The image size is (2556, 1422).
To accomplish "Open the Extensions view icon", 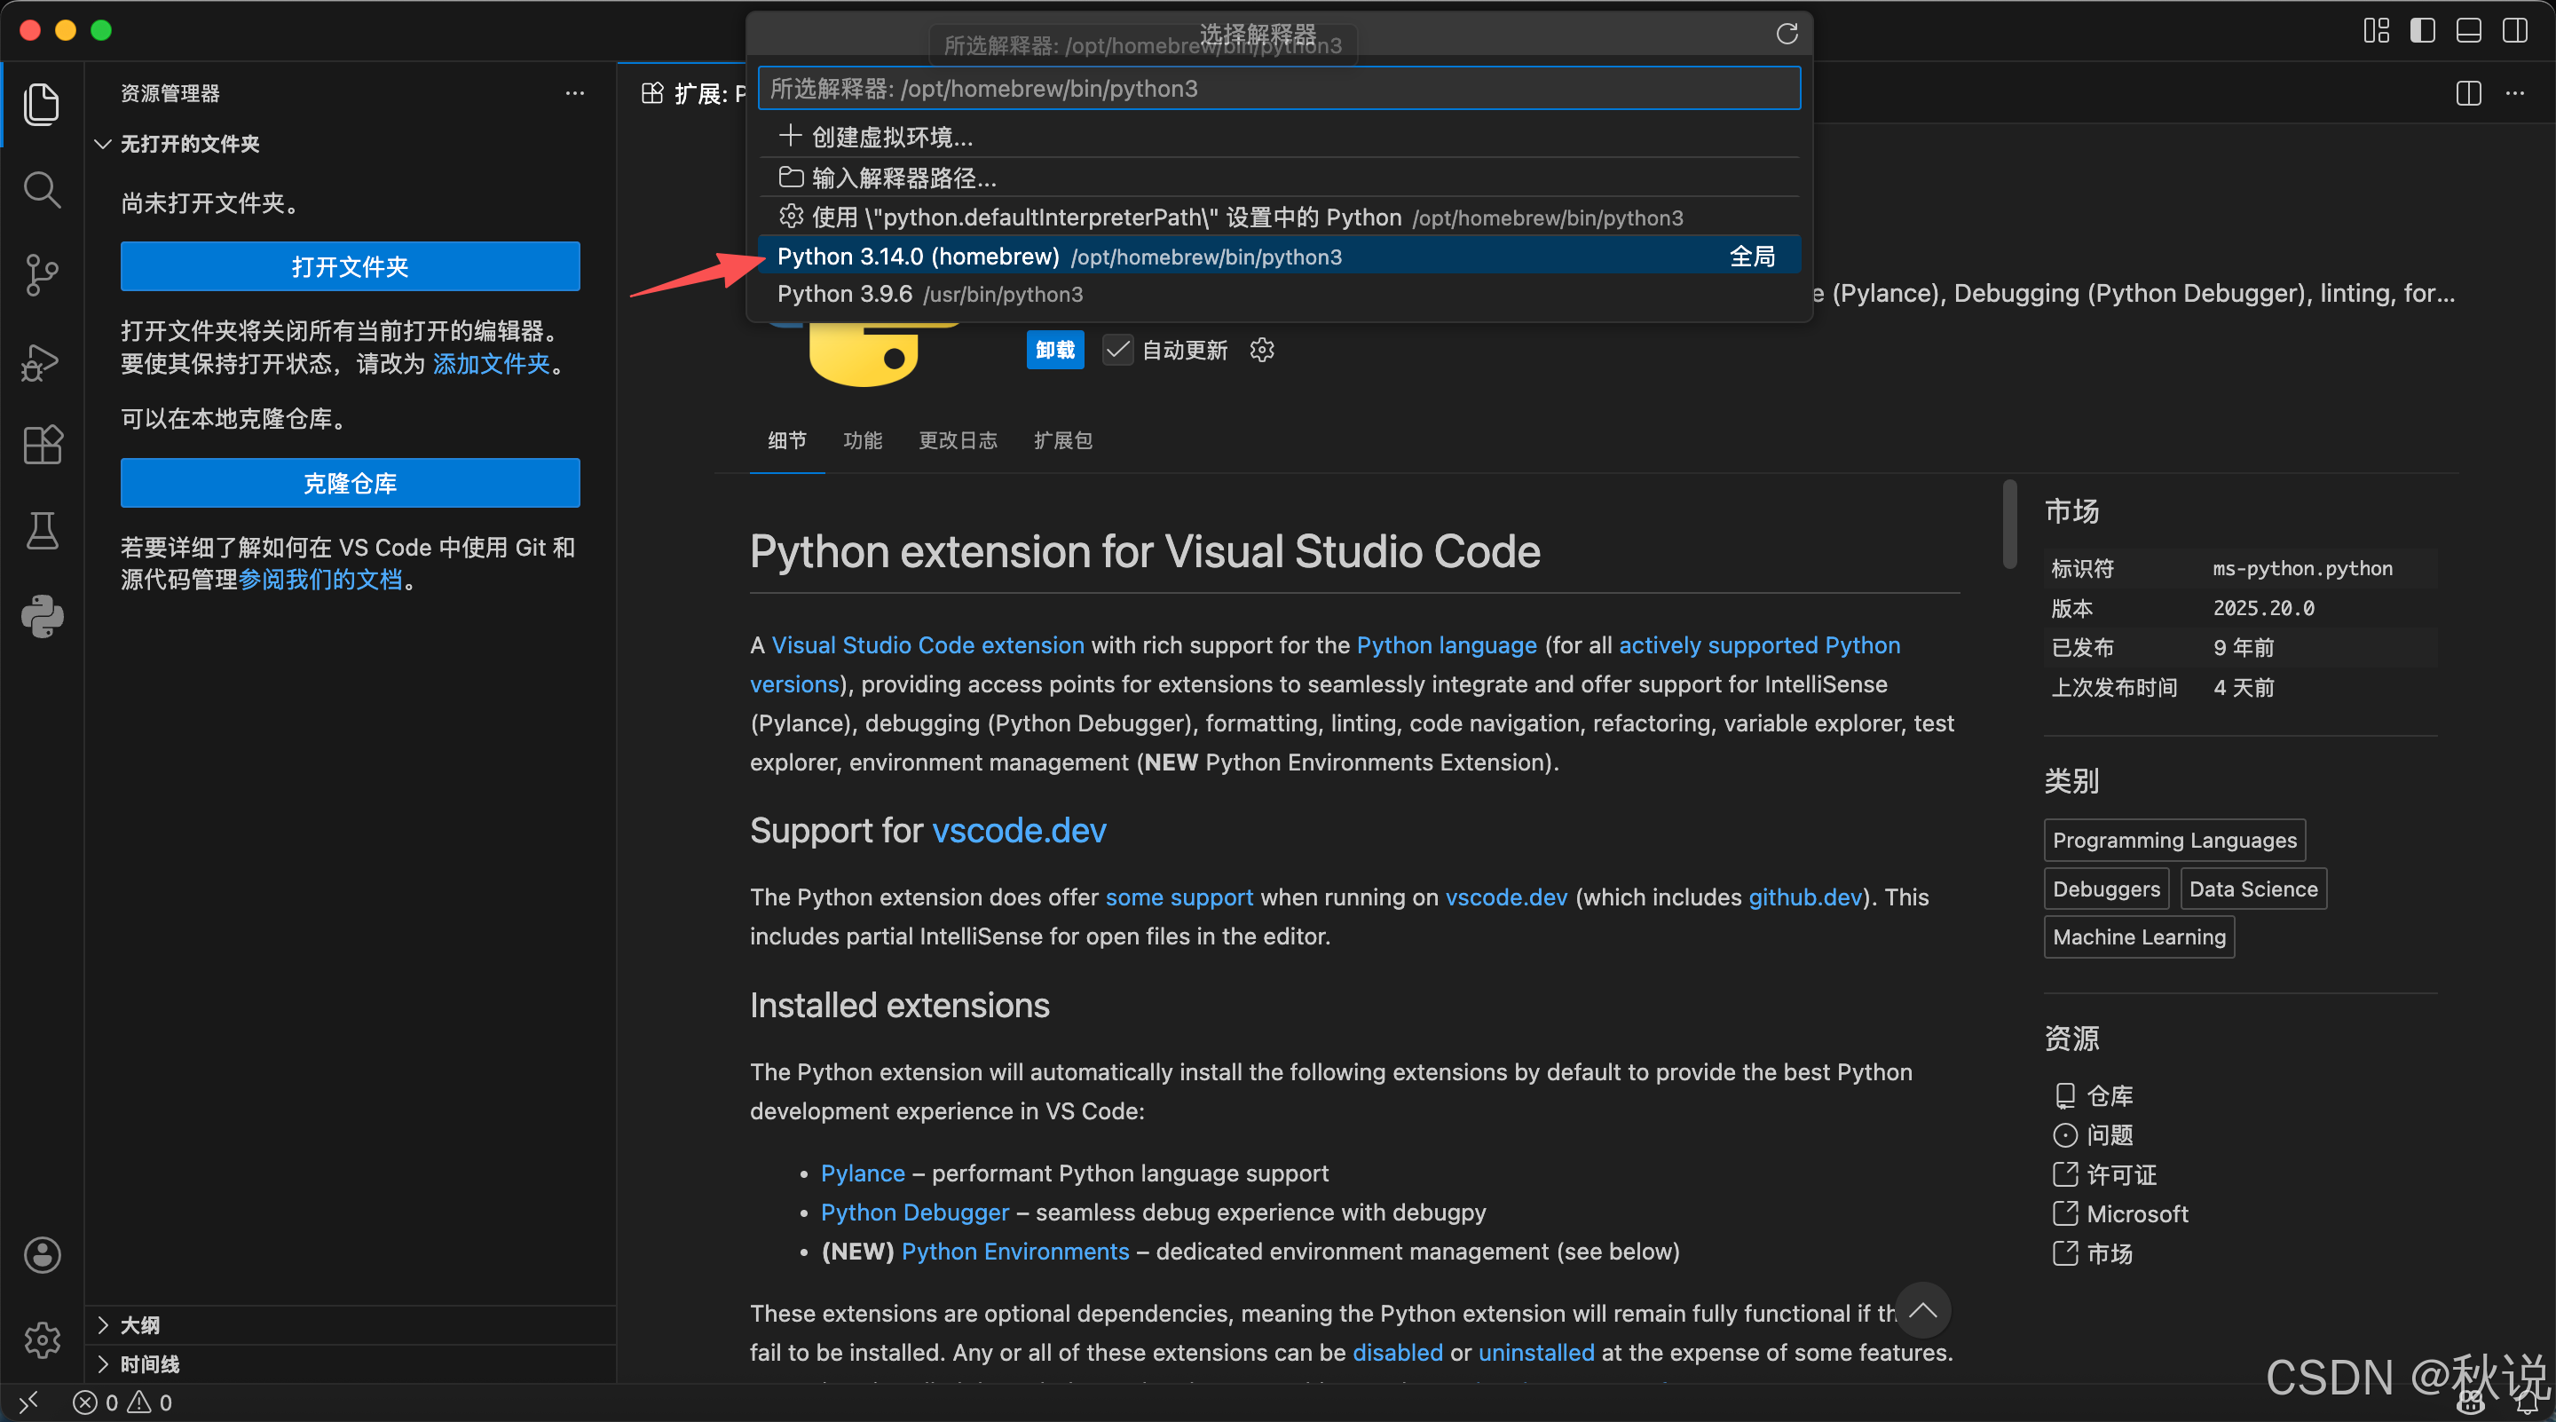I will click(42, 445).
